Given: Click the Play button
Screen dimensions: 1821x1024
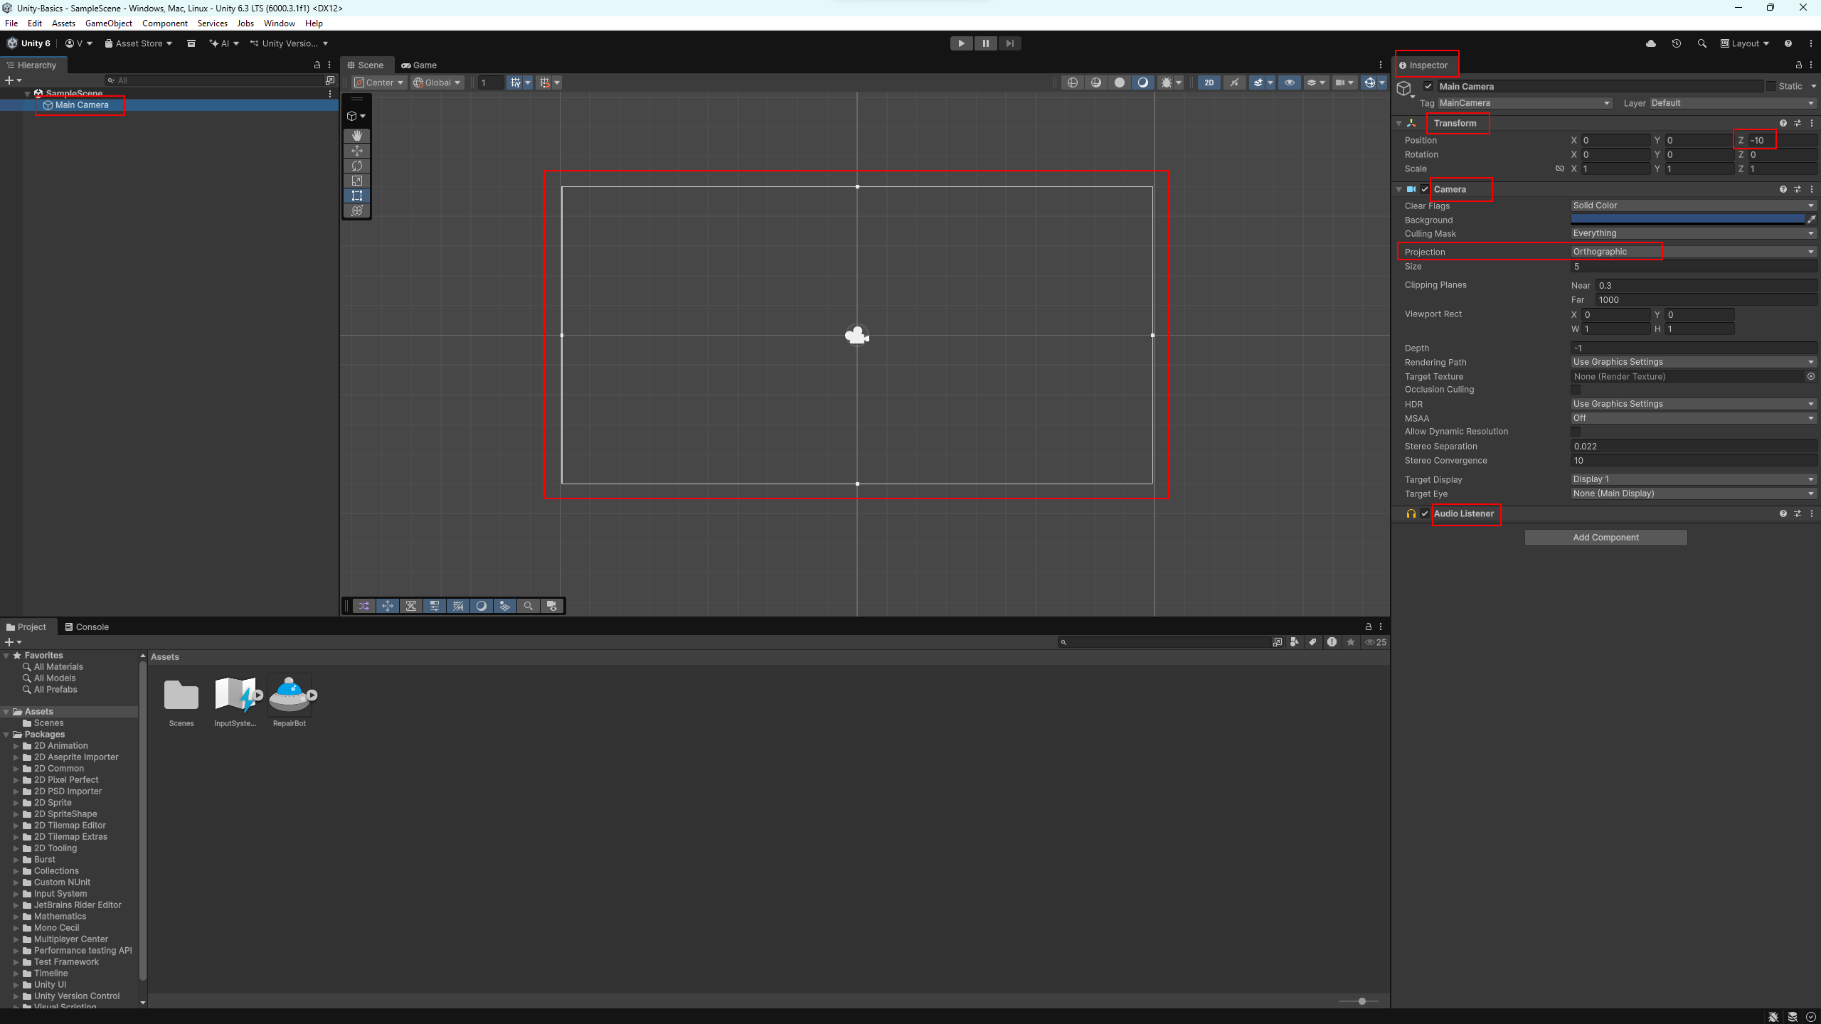Looking at the screenshot, I should (x=961, y=43).
